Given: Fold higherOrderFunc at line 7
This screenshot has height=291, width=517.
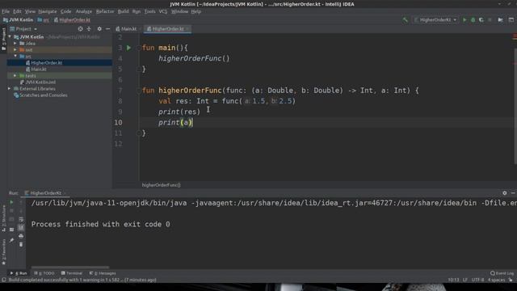Looking at the screenshot, I should (x=139, y=91).
